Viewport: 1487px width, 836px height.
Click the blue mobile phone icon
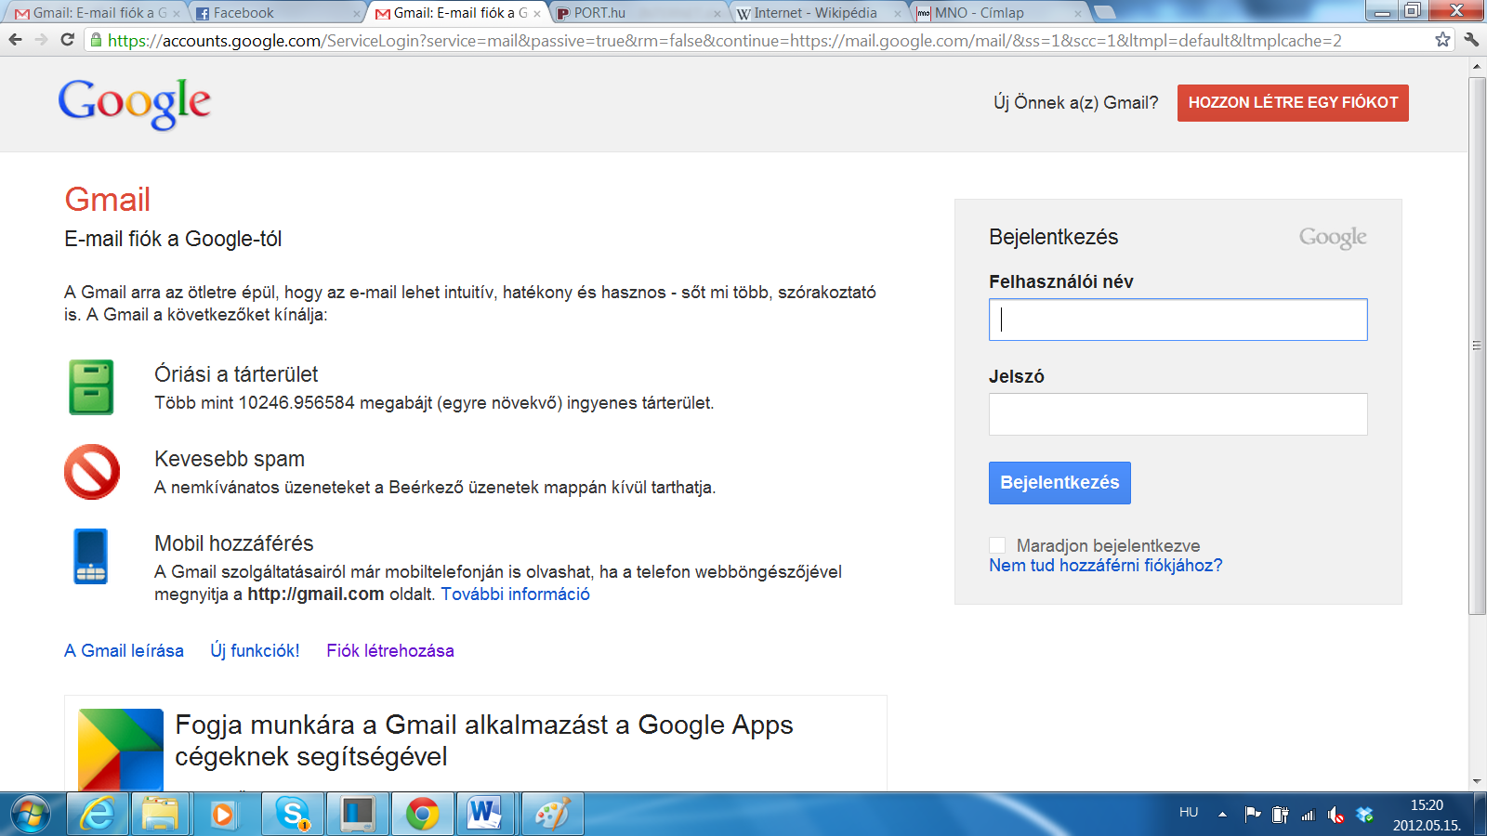coord(91,556)
